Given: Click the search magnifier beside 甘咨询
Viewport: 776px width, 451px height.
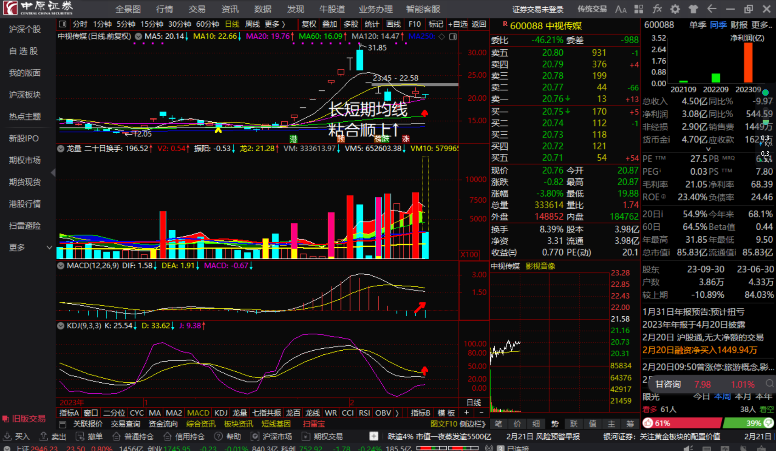Looking at the screenshot, I should pos(770,384).
